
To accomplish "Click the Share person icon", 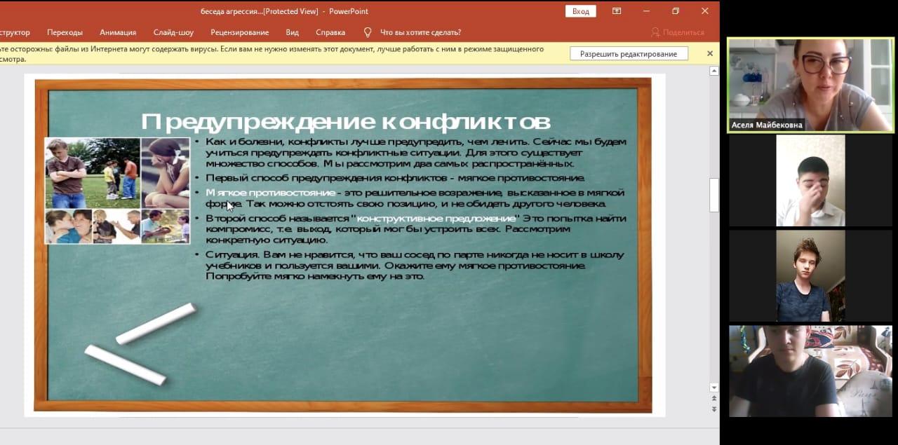I will [x=655, y=32].
